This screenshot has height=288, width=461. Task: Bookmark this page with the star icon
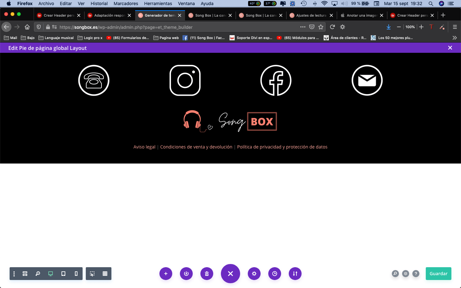[x=321, y=27]
